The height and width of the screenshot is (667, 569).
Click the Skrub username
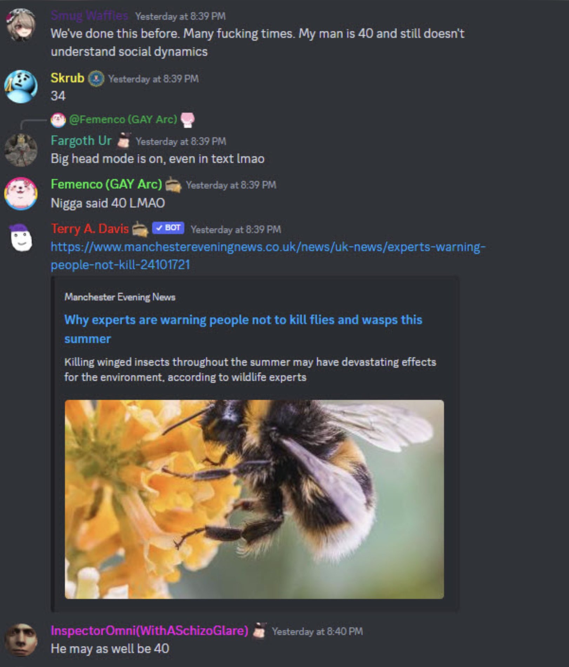67,78
